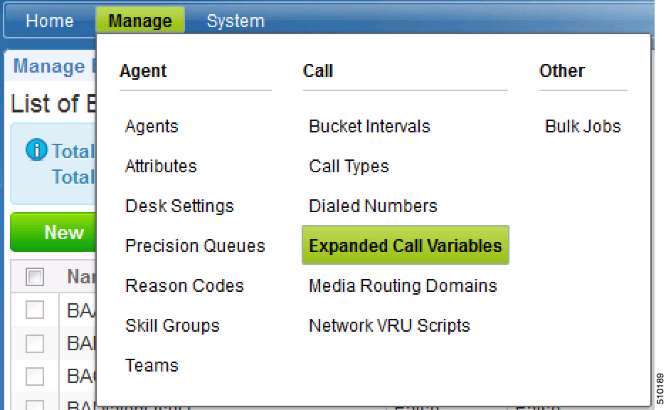The image size is (666, 410).
Task: Click the blue info icon
Action: click(36, 150)
